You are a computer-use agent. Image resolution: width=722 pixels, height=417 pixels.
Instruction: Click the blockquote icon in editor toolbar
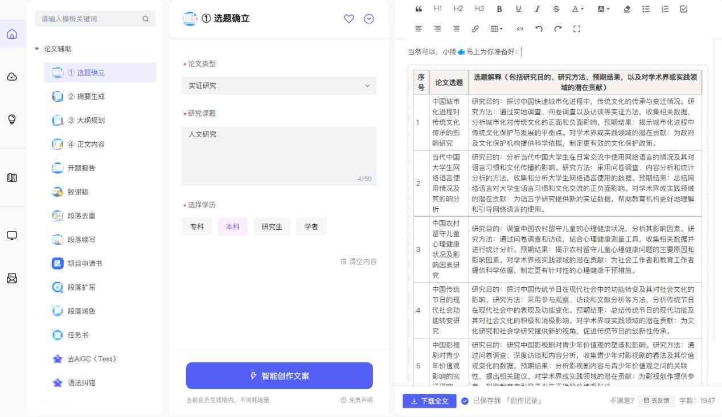pos(419,9)
